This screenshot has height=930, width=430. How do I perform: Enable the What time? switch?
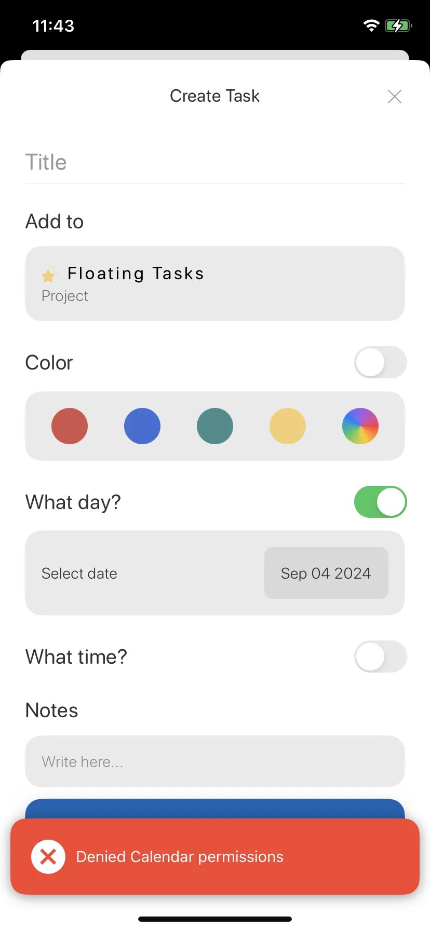click(381, 657)
